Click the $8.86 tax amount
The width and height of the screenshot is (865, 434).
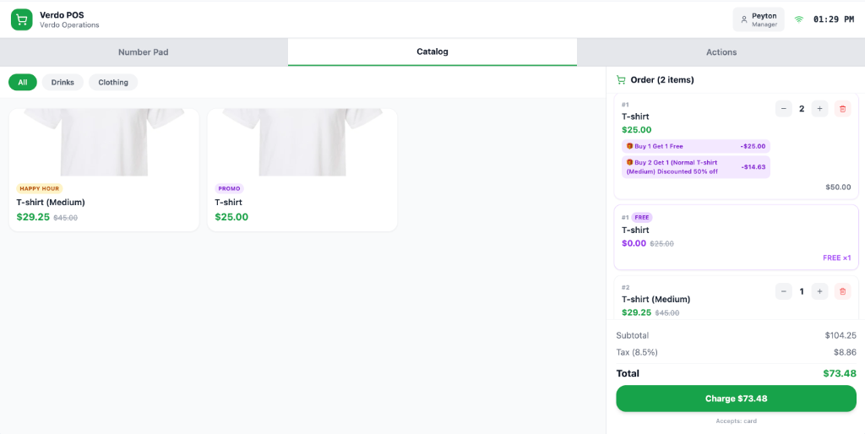coord(845,352)
